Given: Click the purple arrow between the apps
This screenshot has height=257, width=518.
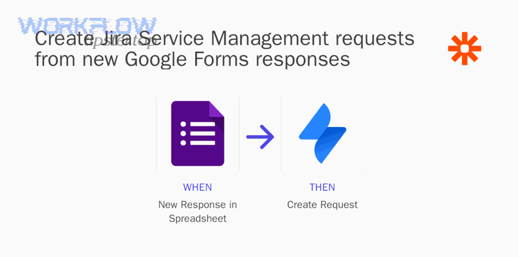Looking at the screenshot, I should pos(260,137).
